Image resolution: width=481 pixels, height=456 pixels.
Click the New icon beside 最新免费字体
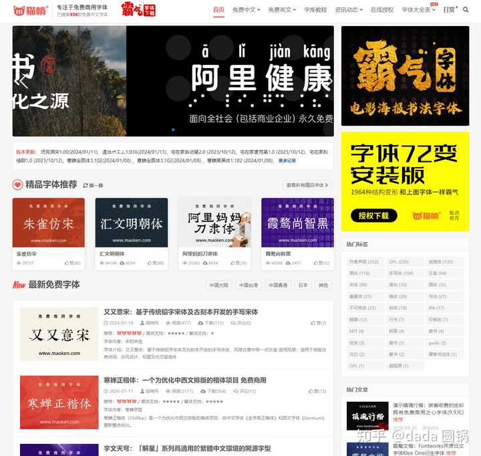click(x=19, y=285)
